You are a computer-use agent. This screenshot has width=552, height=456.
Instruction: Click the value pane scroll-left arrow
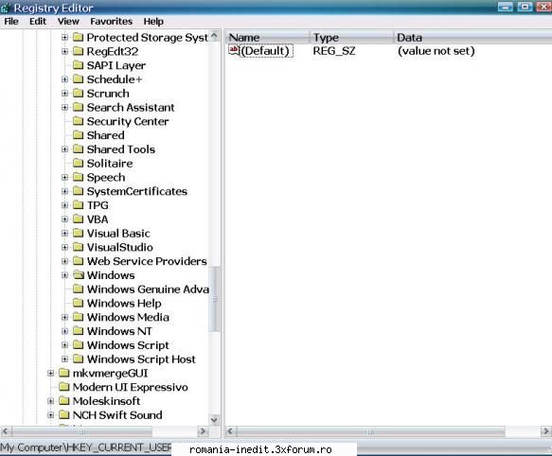tap(231, 431)
